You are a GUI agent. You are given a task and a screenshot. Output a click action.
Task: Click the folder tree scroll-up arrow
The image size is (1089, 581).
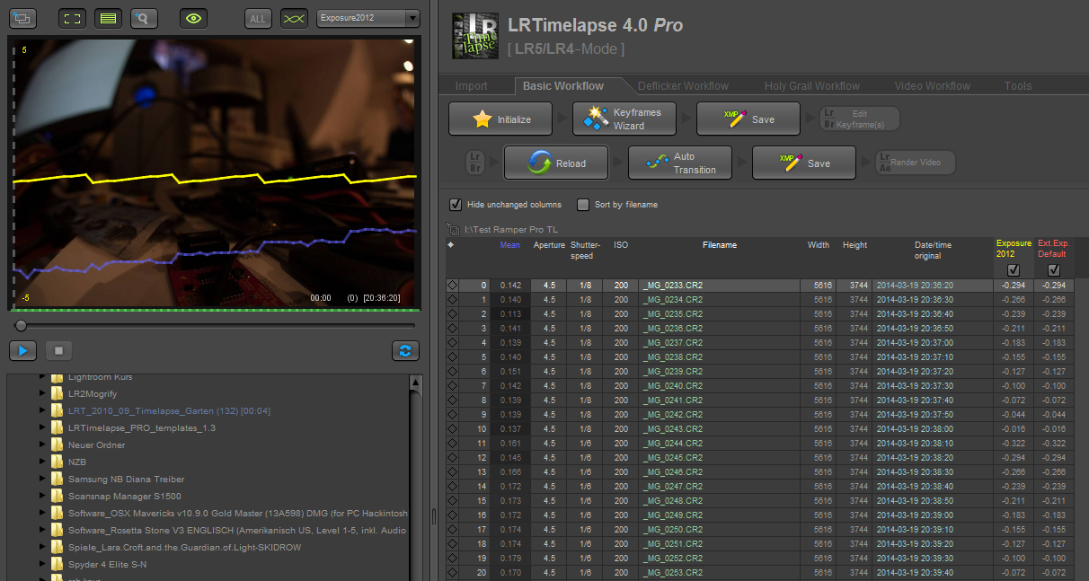(415, 382)
